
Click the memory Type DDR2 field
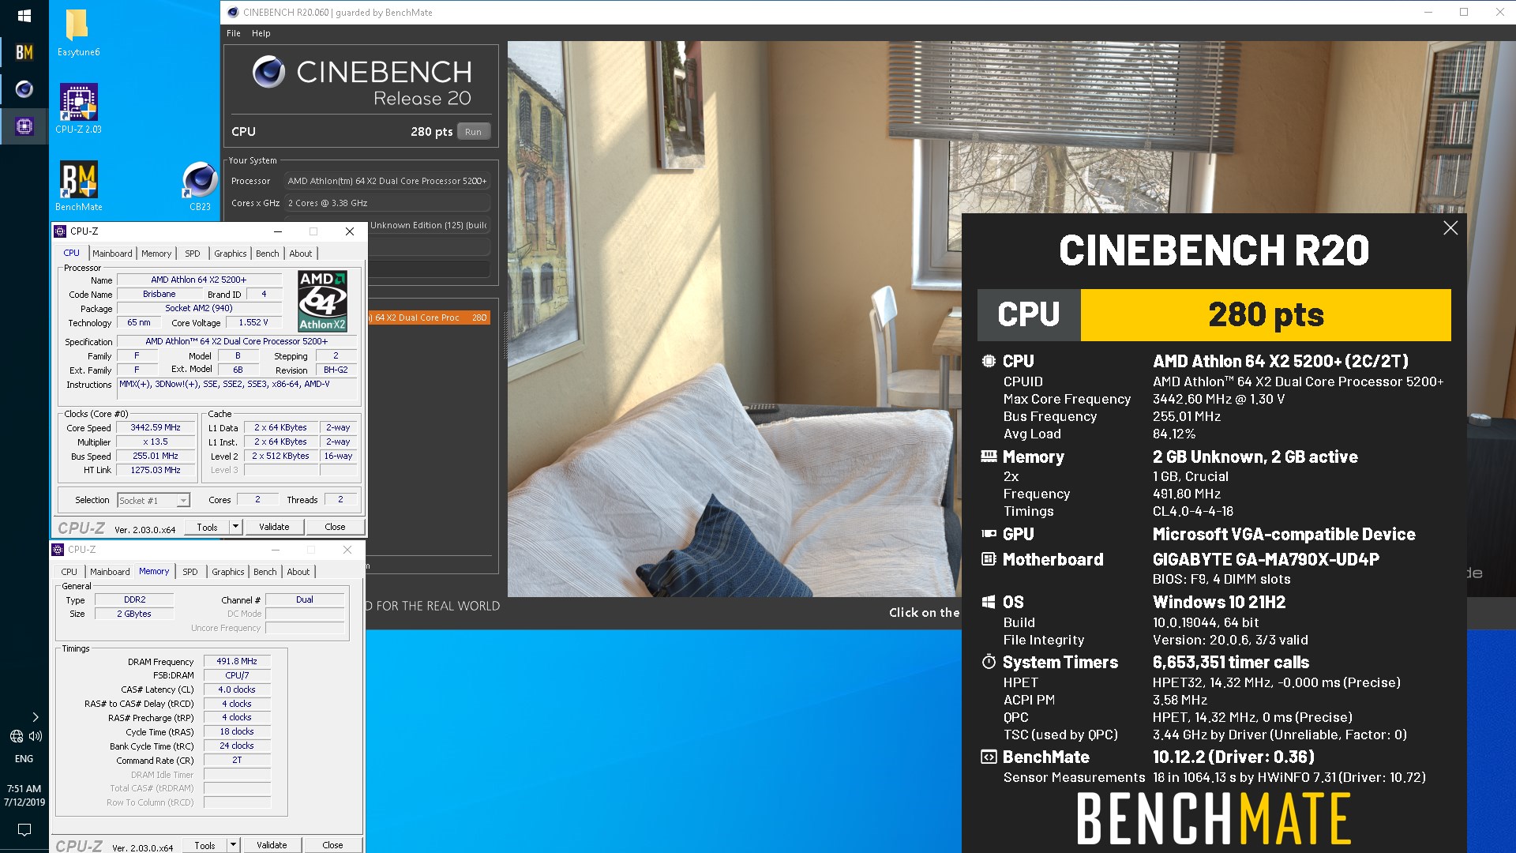(134, 600)
